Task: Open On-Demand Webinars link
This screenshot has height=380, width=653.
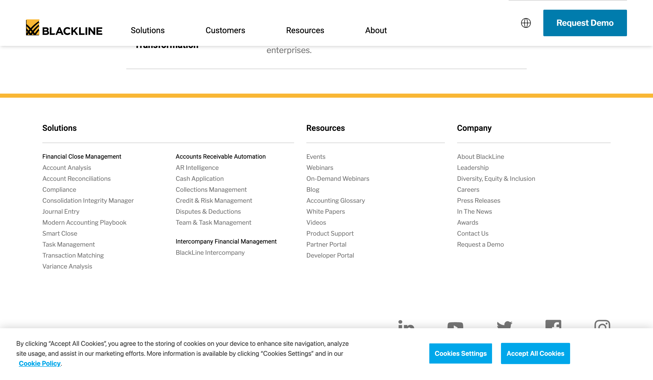Action: (x=338, y=179)
